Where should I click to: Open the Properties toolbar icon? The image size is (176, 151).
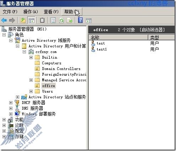click(53, 20)
